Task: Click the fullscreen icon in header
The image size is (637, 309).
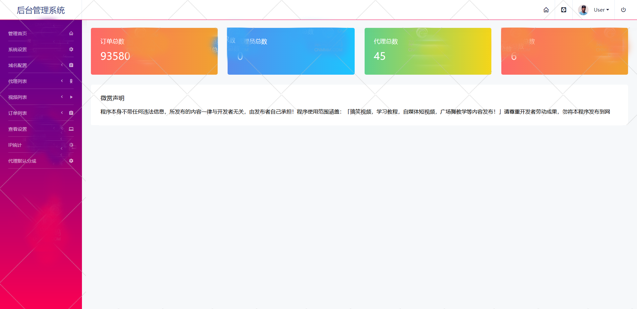Action: 563,10
